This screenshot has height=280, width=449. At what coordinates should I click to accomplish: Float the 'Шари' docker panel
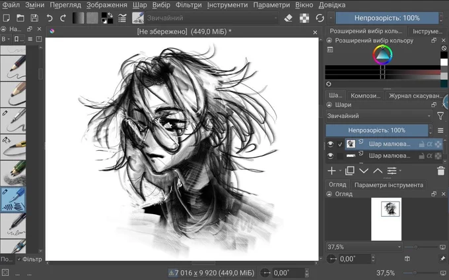click(434, 105)
